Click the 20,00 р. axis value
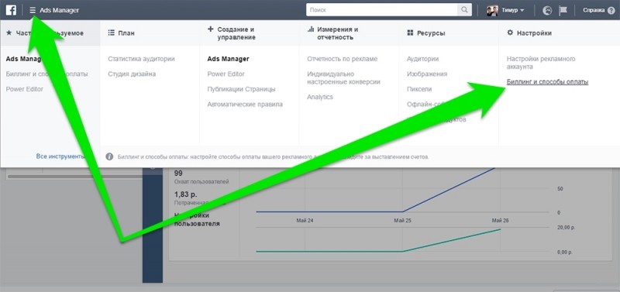The width and height of the screenshot is (620, 292). 567,228
